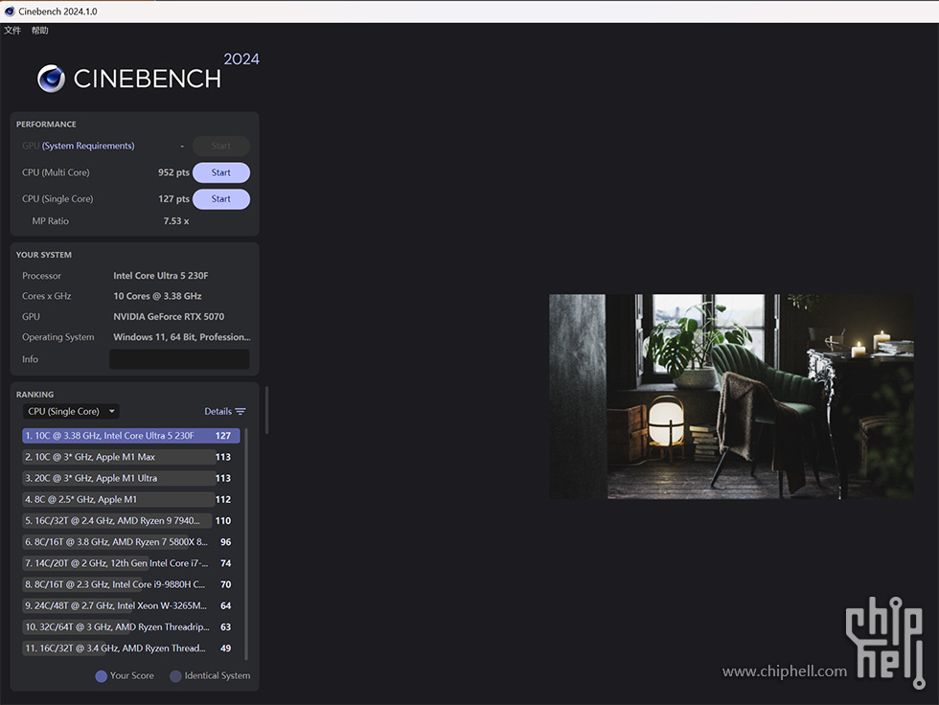Select ranking row 8C Apple M1

click(131, 500)
